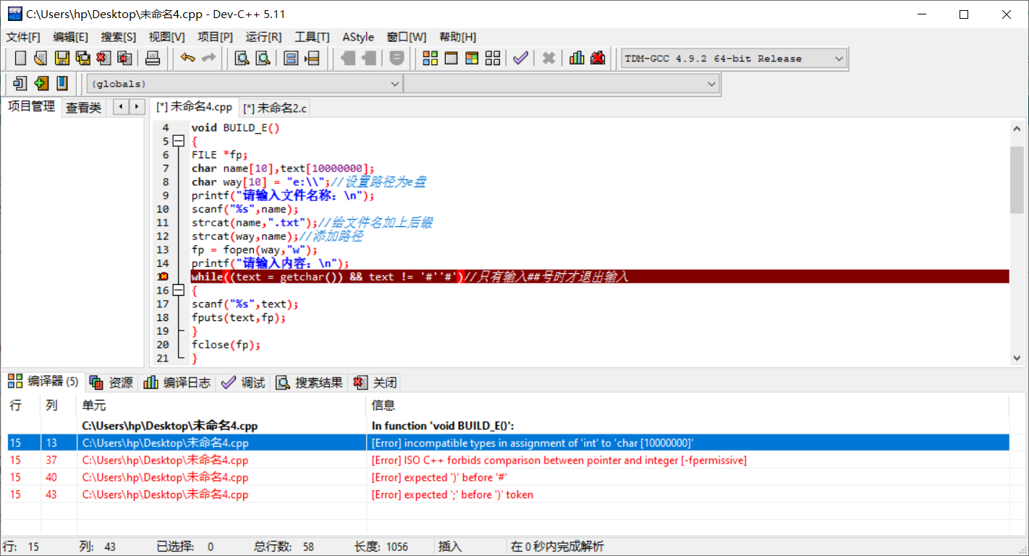Select the 项目管理 side panel tab
This screenshot has width=1029, height=556.
31,106
